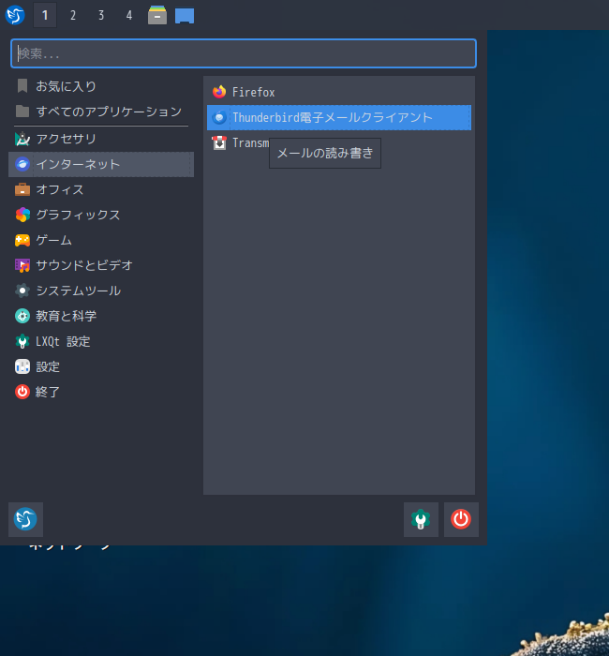Click the bookmark icon beside お気に入り
The width and height of the screenshot is (609, 656).
[22, 86]
